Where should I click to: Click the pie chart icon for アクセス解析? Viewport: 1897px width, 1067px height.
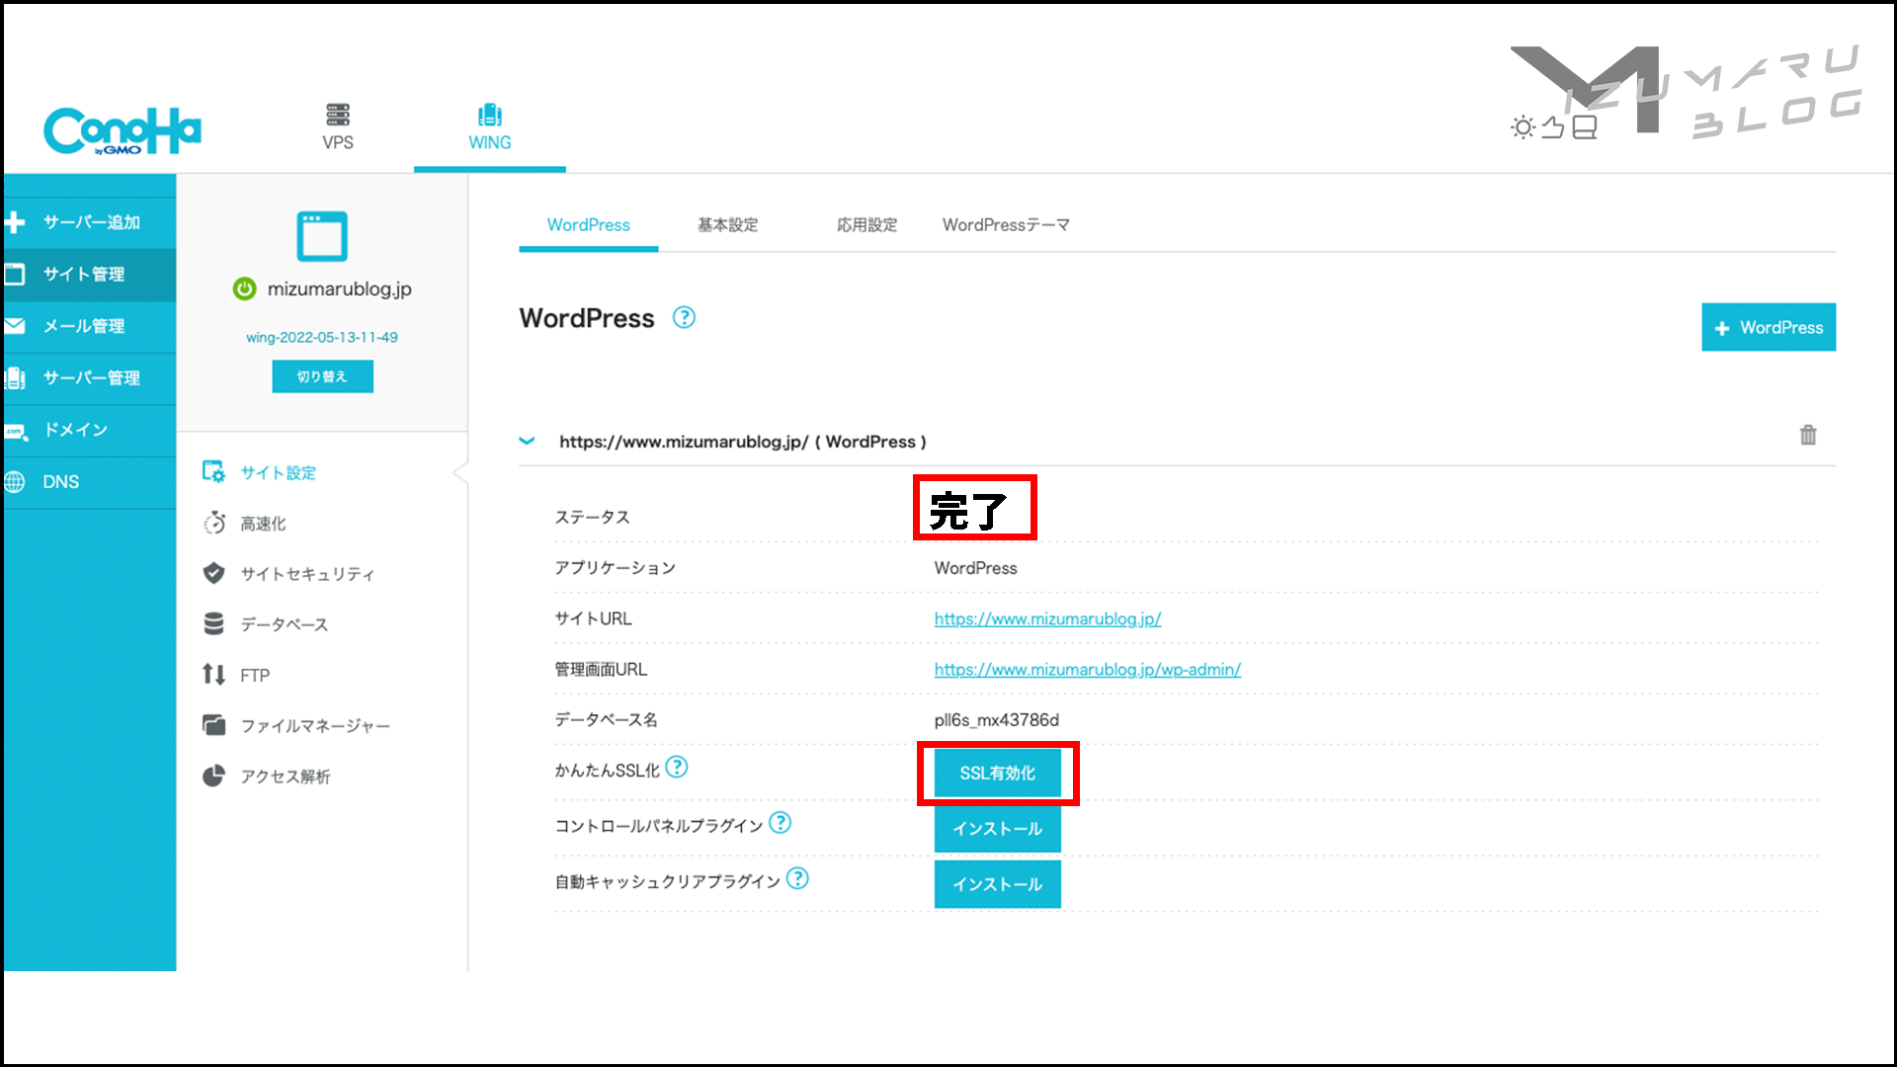pos(213,777)
